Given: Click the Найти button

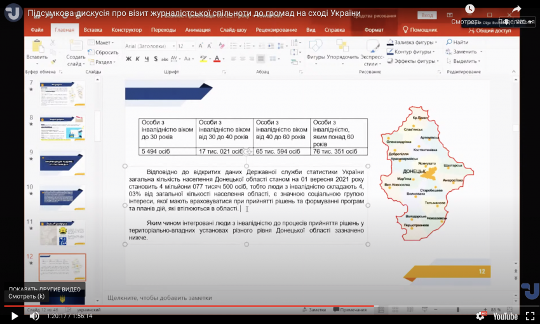Looking at the screenshot, I should (x=457, y=42).
